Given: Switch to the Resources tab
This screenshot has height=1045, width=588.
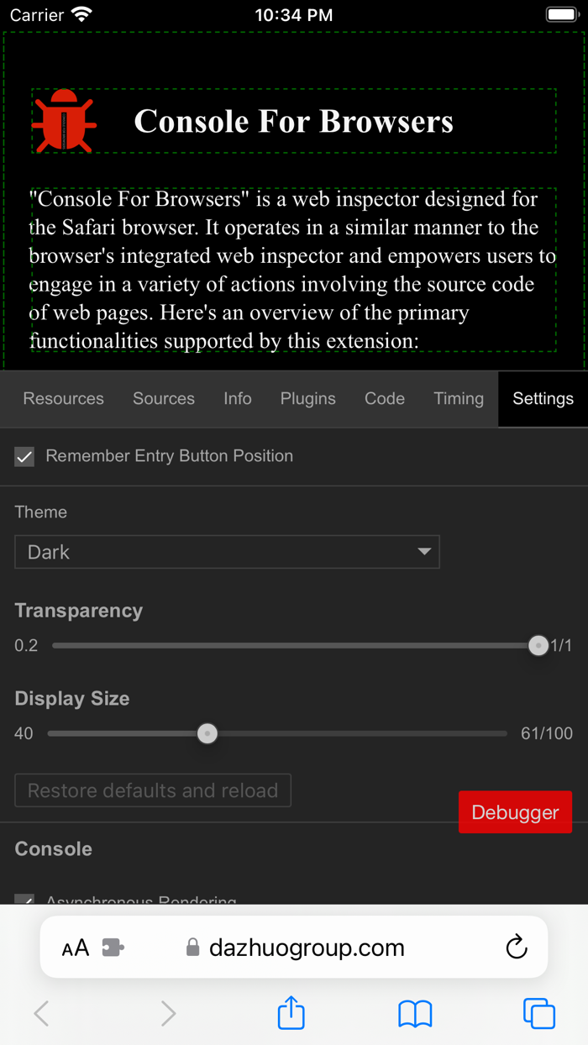Looking at the screenshot, I should [x=63, y=399].
